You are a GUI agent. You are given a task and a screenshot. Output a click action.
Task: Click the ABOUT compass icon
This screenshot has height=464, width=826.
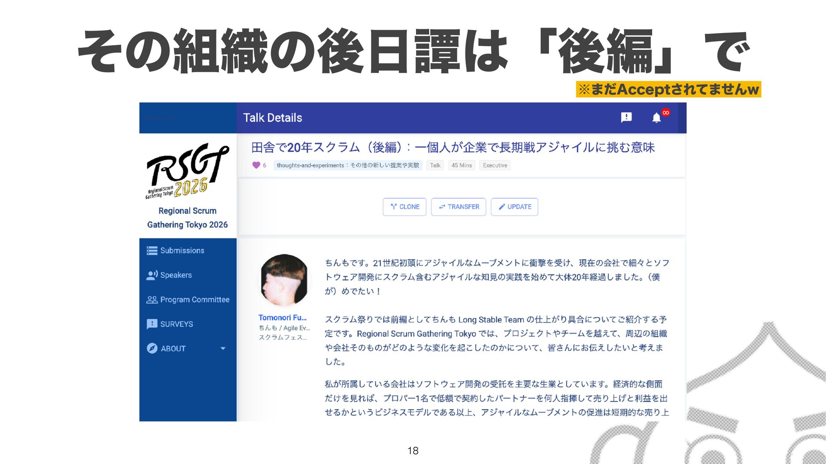tap(152, 348)
